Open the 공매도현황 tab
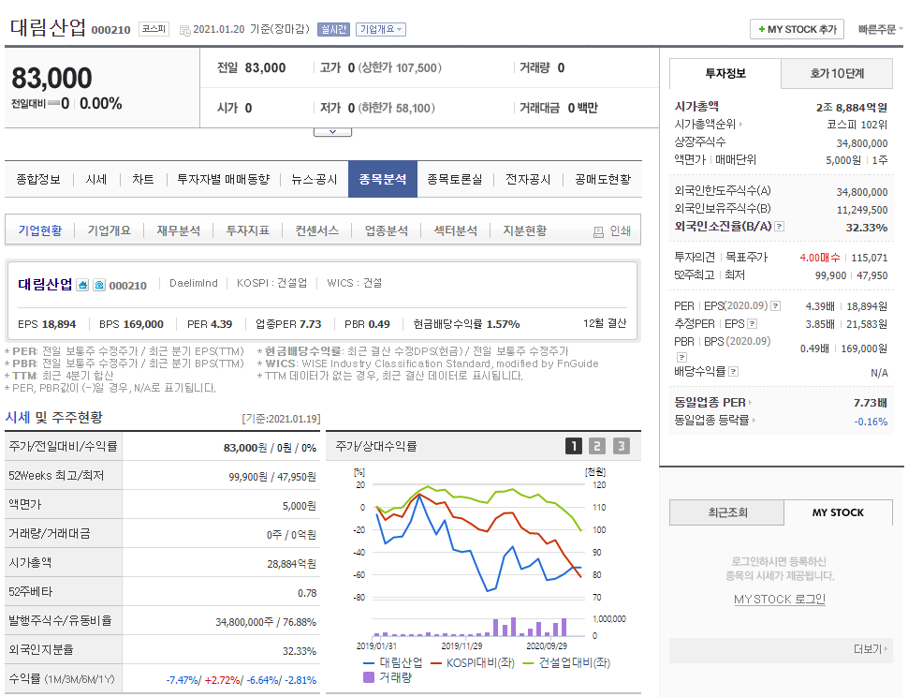The width and height of the screenshot is (908, 697). pos(603,180)
